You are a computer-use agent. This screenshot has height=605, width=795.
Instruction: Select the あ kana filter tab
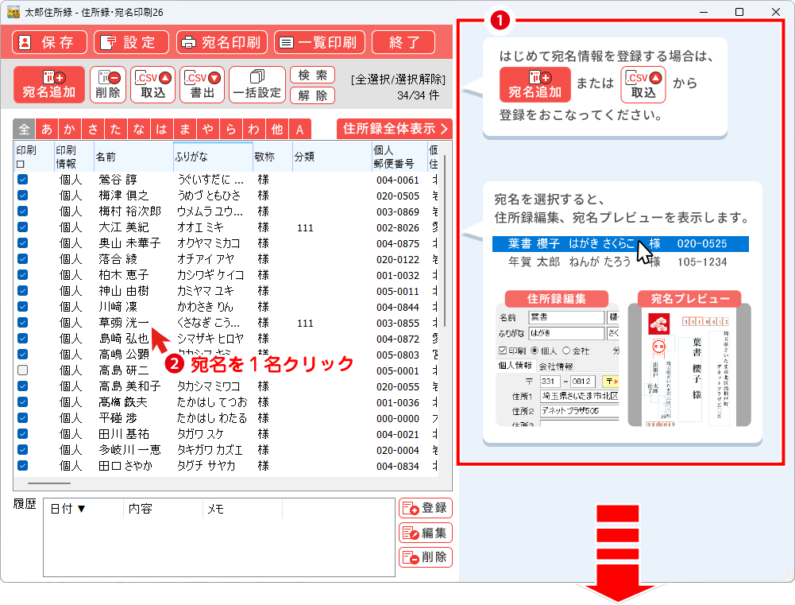point(47,130)
